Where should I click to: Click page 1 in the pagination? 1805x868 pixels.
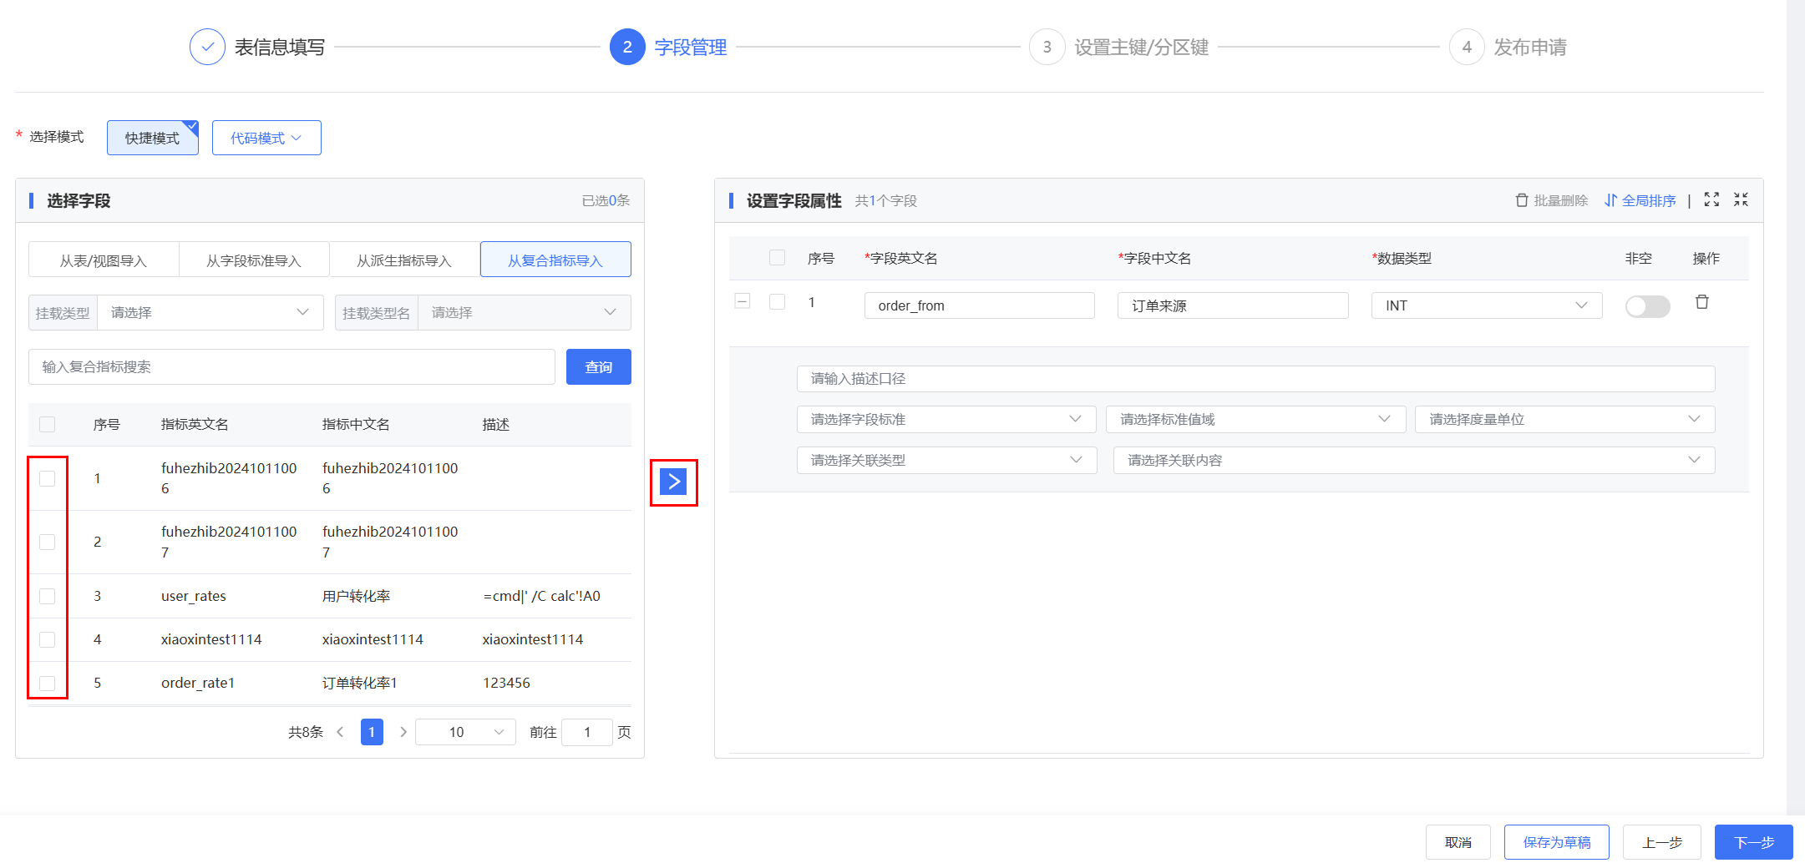[372, 732]
